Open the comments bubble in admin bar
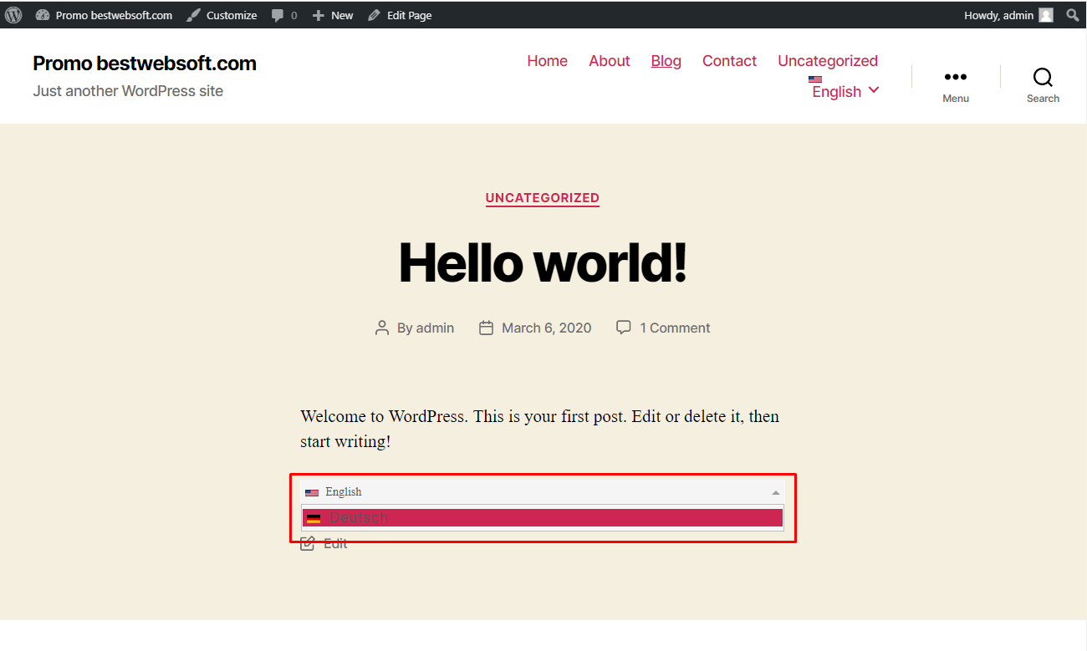Screen dimensions: 1087x651 point(284,15)
